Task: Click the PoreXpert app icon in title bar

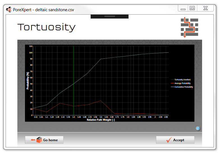Action: pyautogui.click(x=9, y=10)
